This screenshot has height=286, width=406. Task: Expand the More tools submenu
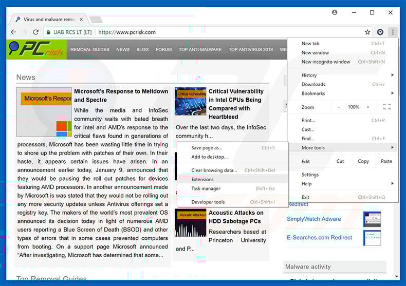[x=343, y=148]
